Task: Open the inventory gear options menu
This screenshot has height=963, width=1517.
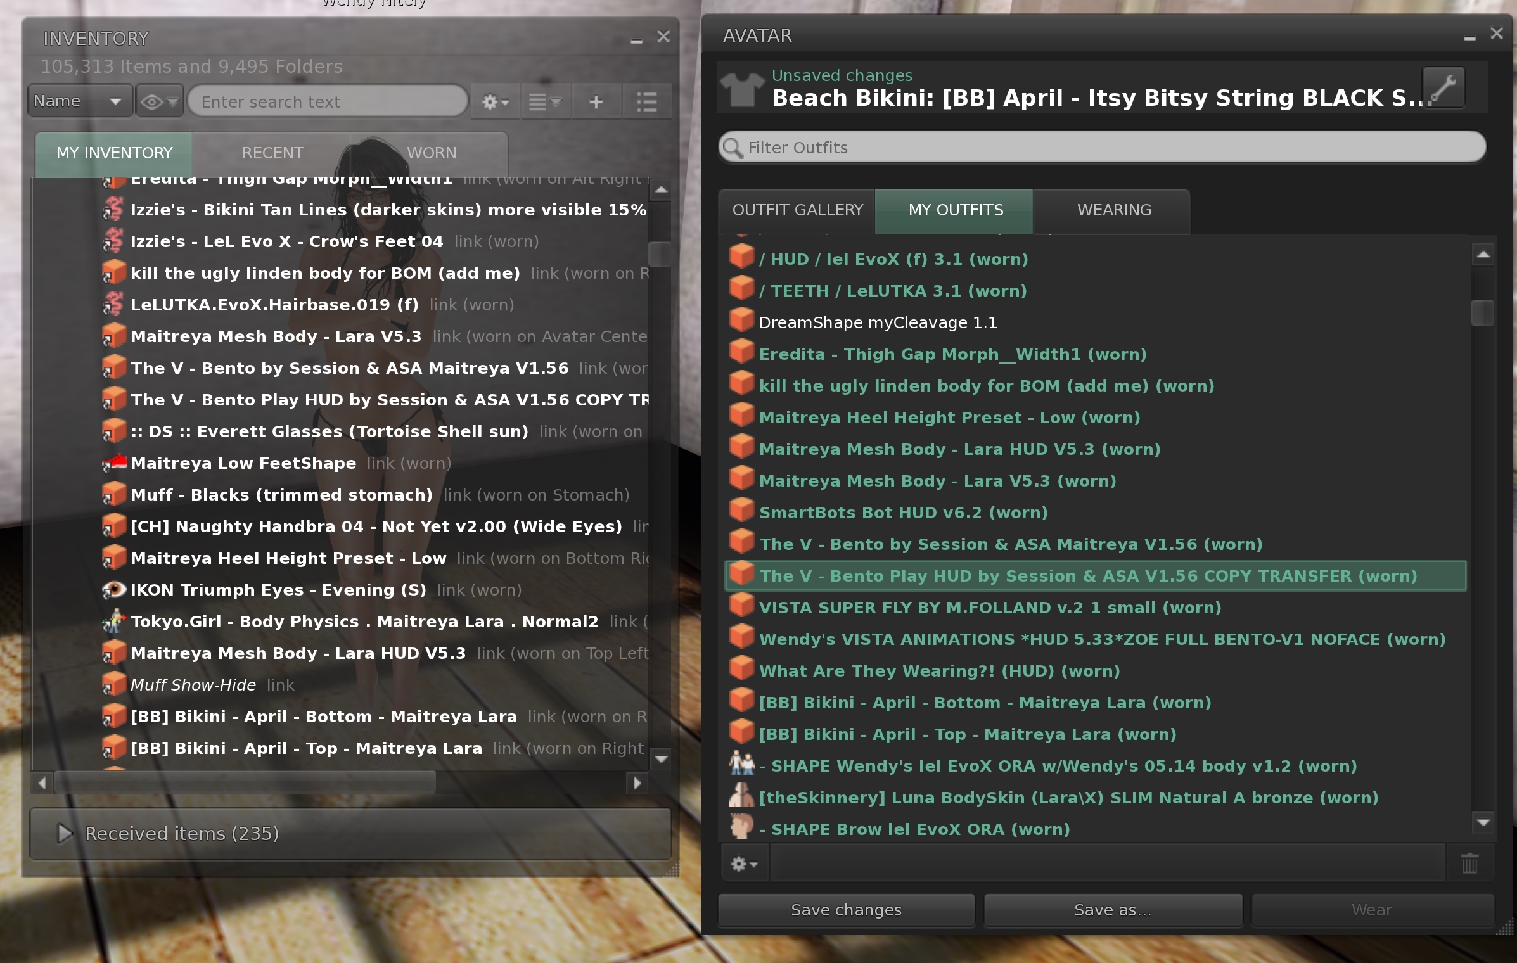Action: click(x=495, y=101)
